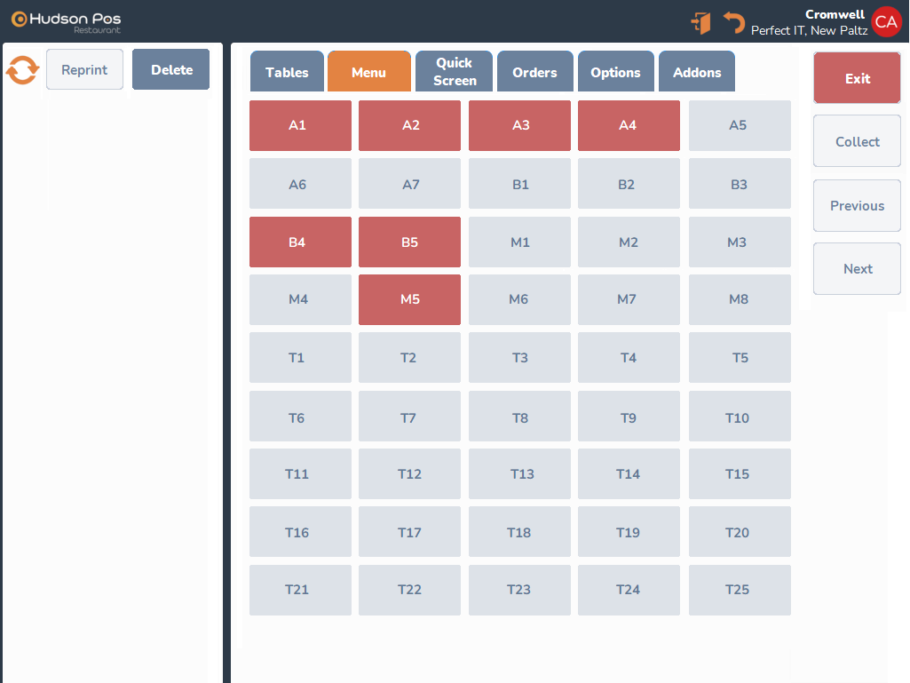Select occupied table A1
Image resolution: width=910 pixels, height=683 pixels.
tap(300, 125)
